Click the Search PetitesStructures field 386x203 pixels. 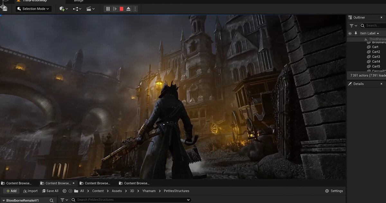pos(130,200)
